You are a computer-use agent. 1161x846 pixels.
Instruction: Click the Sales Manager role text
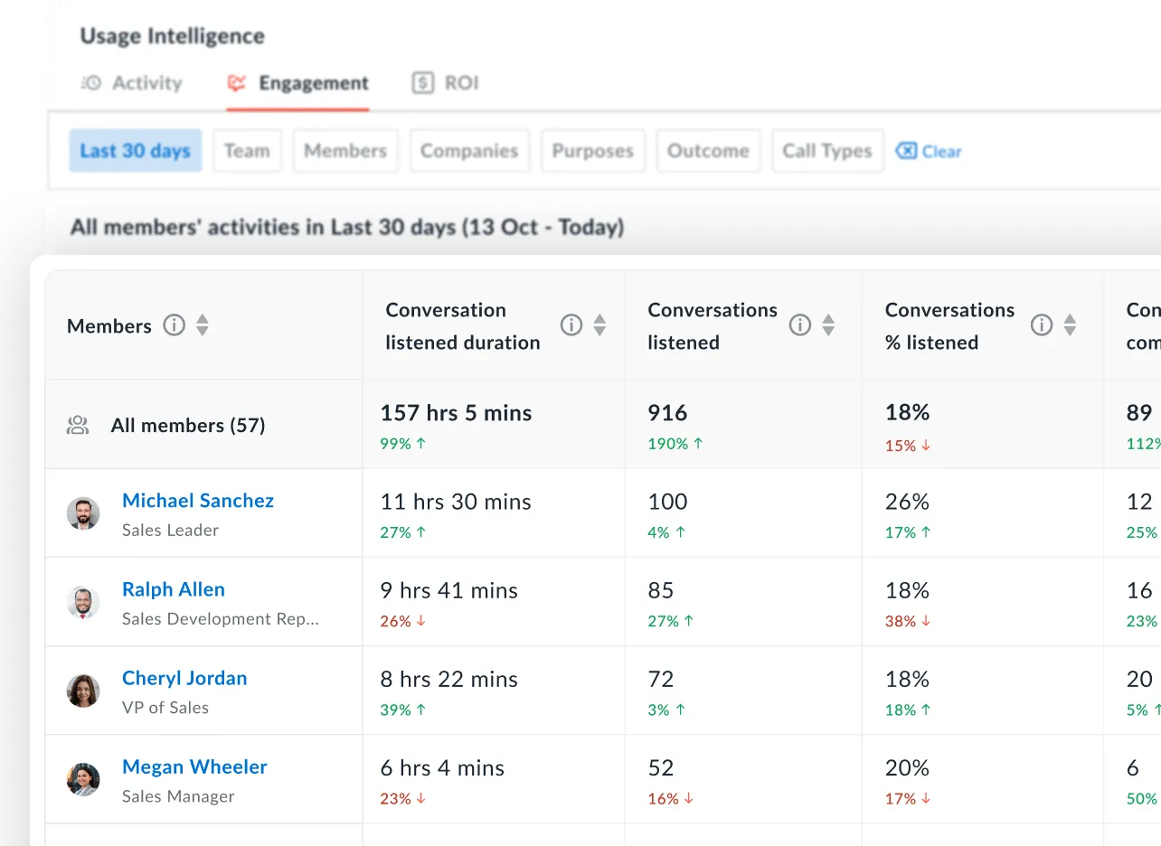(178, 796)
